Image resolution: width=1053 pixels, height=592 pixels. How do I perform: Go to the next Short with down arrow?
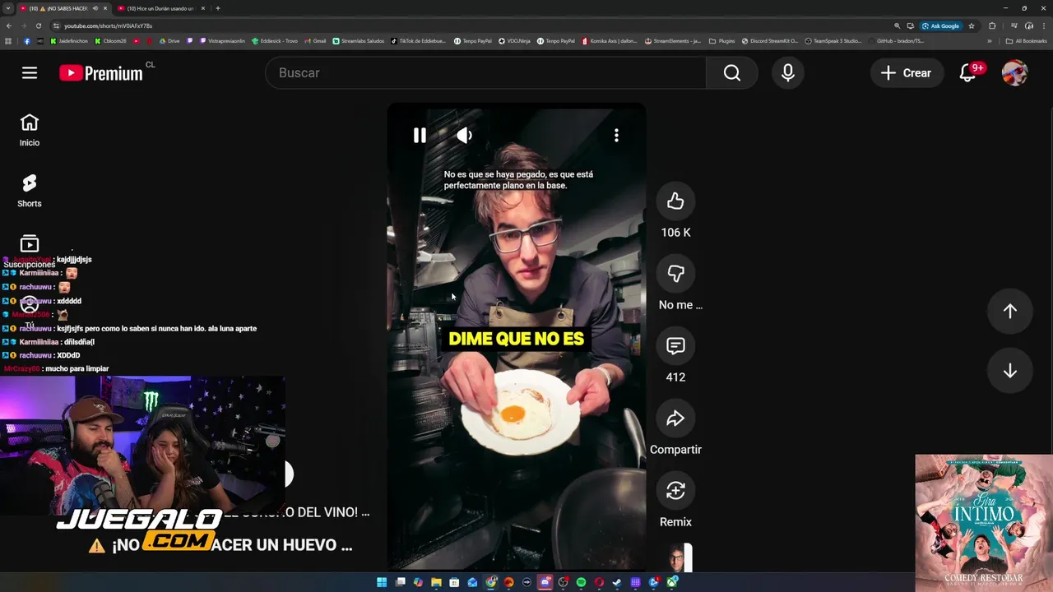(1009, 371)
